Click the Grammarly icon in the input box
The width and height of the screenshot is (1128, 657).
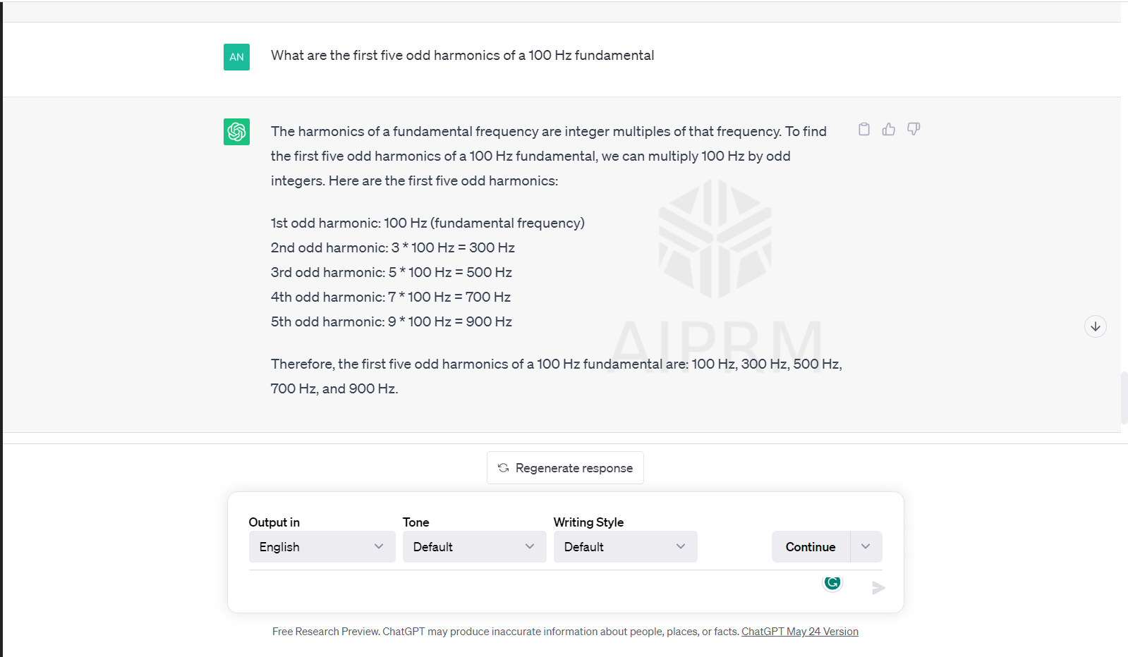[832, 582]
